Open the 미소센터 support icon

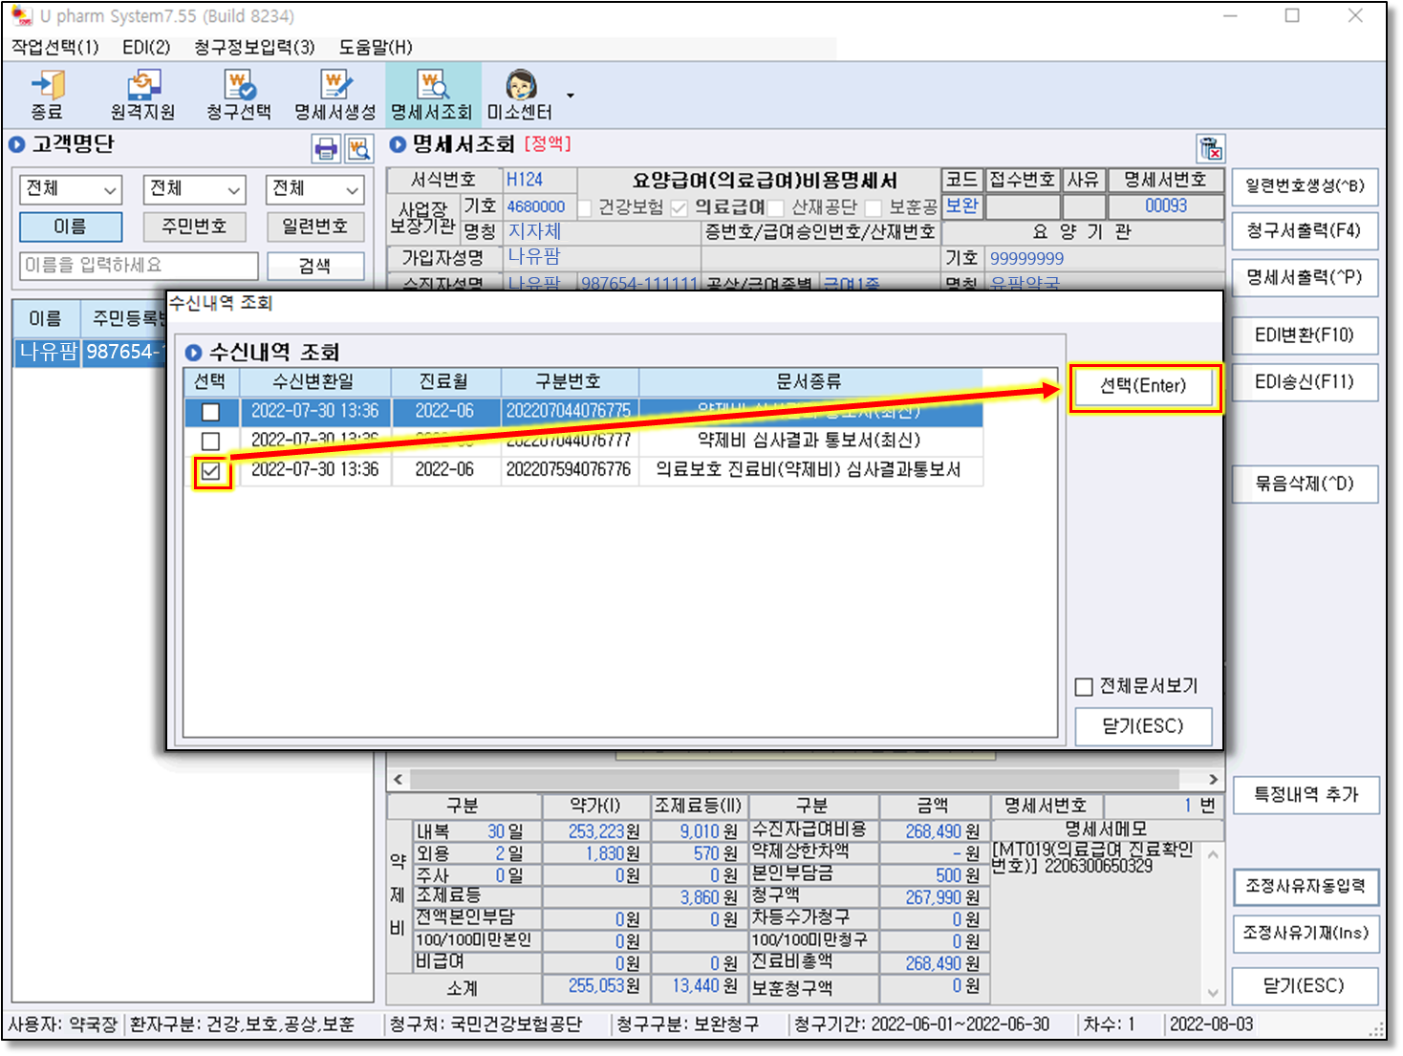pyautogui.click(x=520, y=95)
